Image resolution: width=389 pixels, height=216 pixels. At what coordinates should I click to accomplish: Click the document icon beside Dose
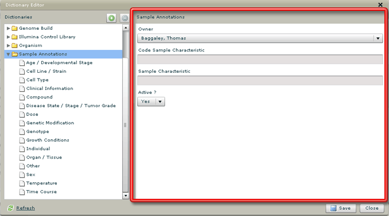pyautogui.click(x=22, y=115)
